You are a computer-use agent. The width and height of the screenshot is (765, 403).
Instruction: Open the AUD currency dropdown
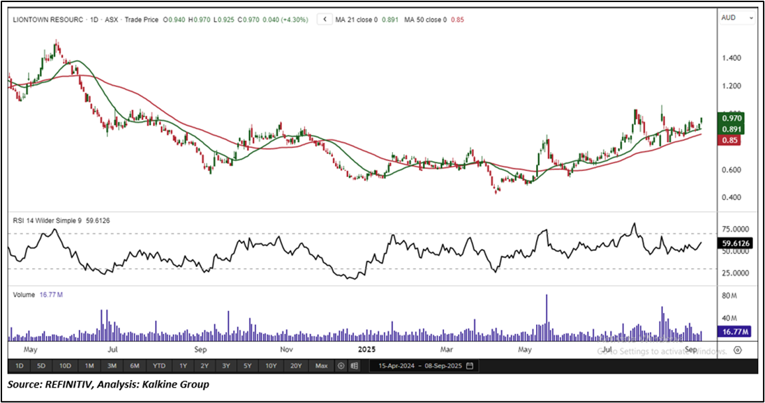(x=736, y=17)
